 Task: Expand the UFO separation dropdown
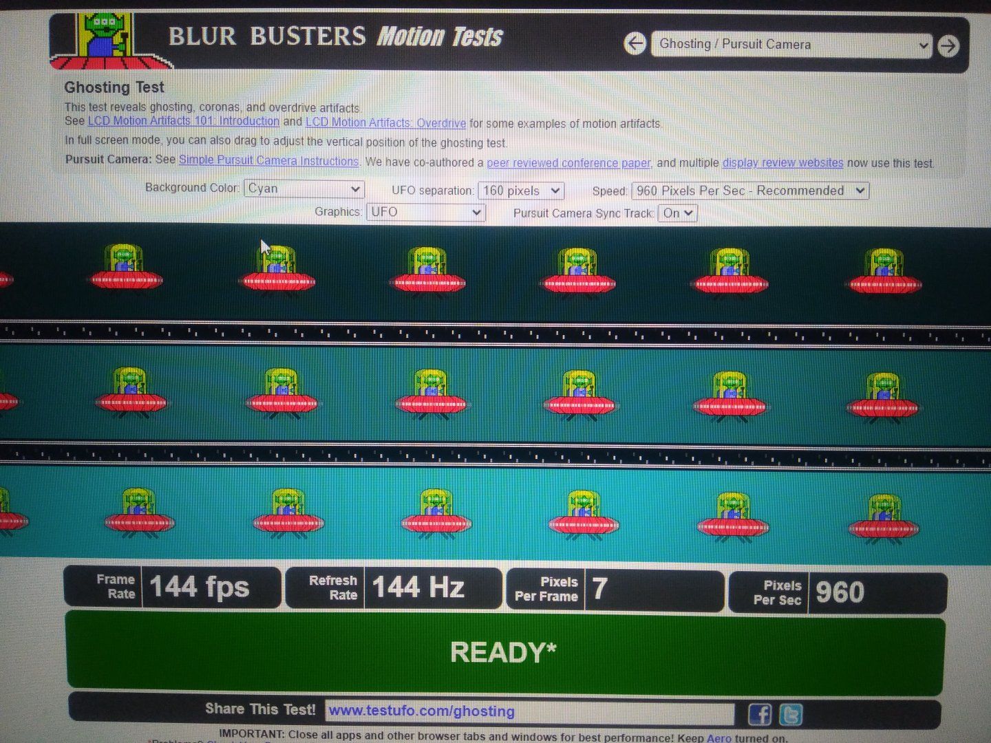click(x=521, y=191)
